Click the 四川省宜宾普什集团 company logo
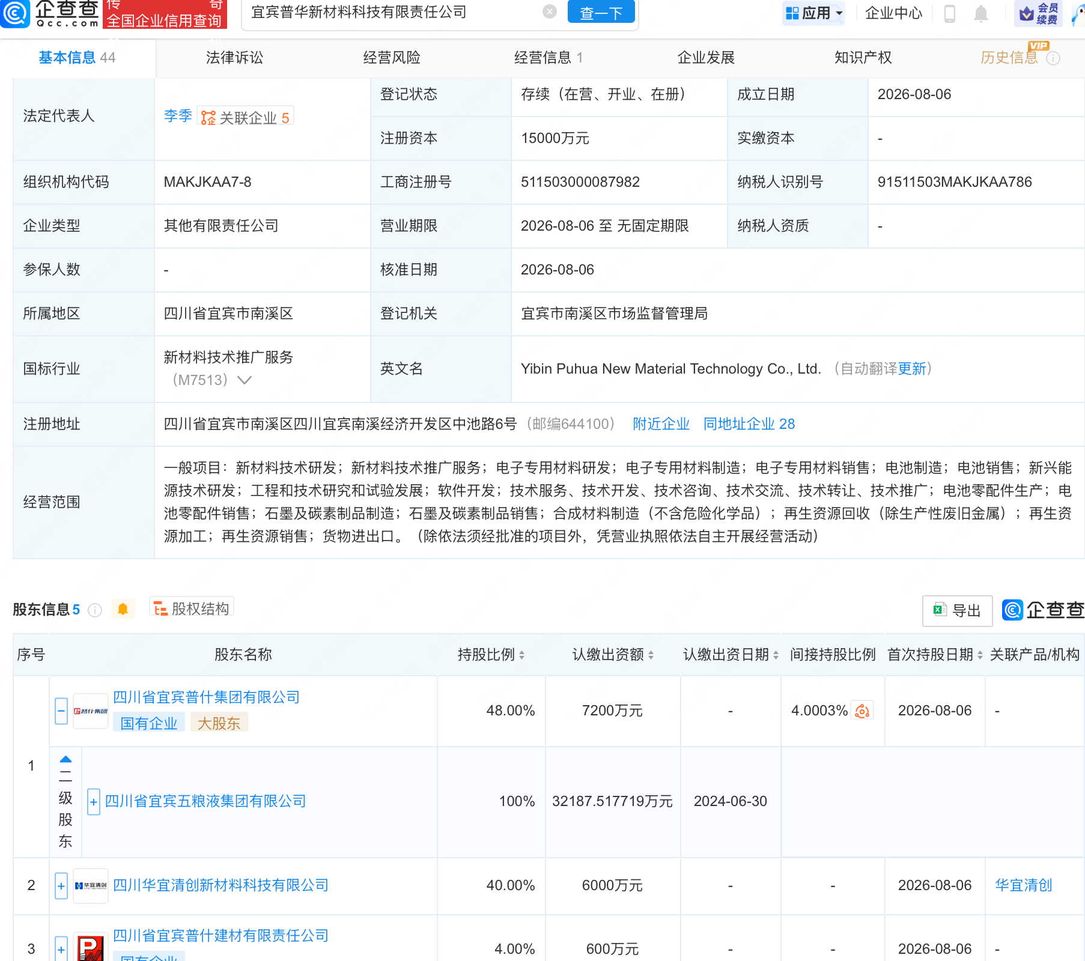Image resolution: width=1085 pixels, height=961 pixels. point(91,711)
